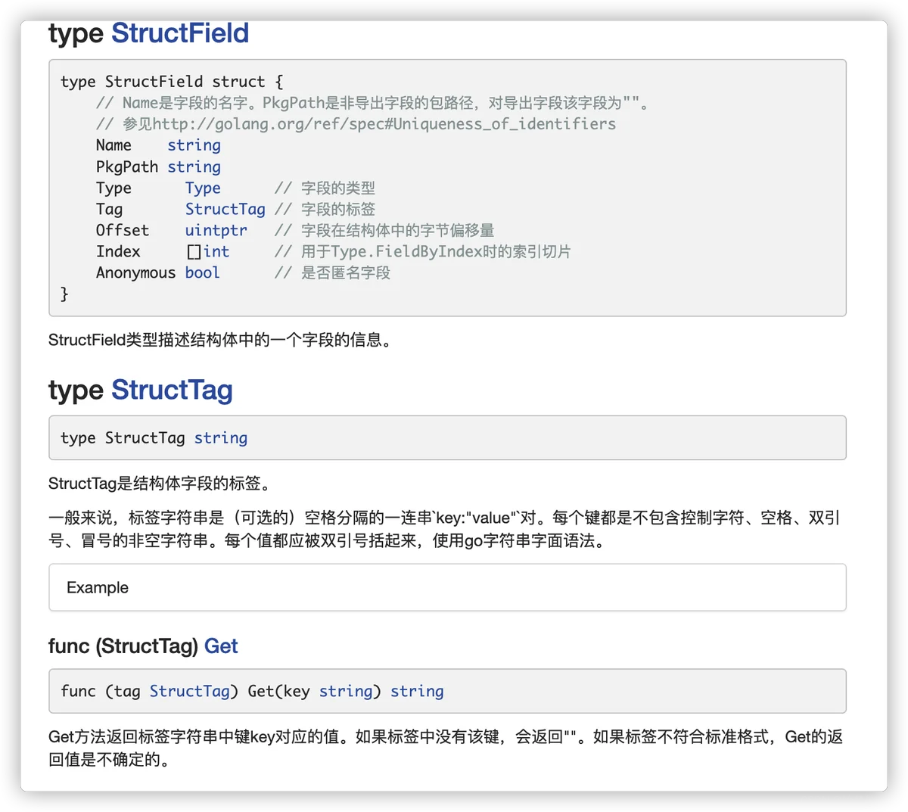Click uintptr link in Offset row
Screen dimensions: 908x812
[216, 230]
